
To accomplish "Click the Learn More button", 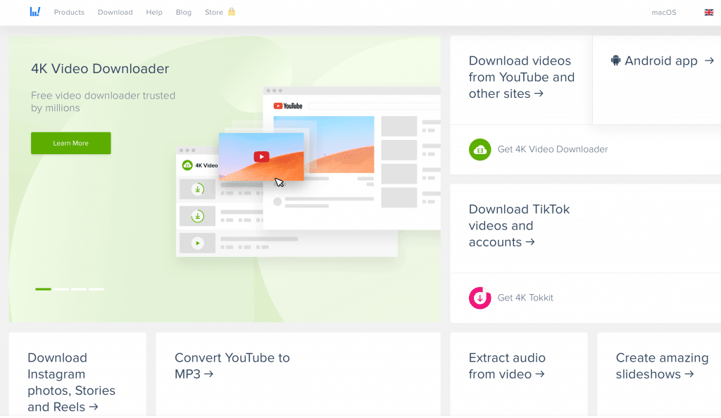I will 71,143.
